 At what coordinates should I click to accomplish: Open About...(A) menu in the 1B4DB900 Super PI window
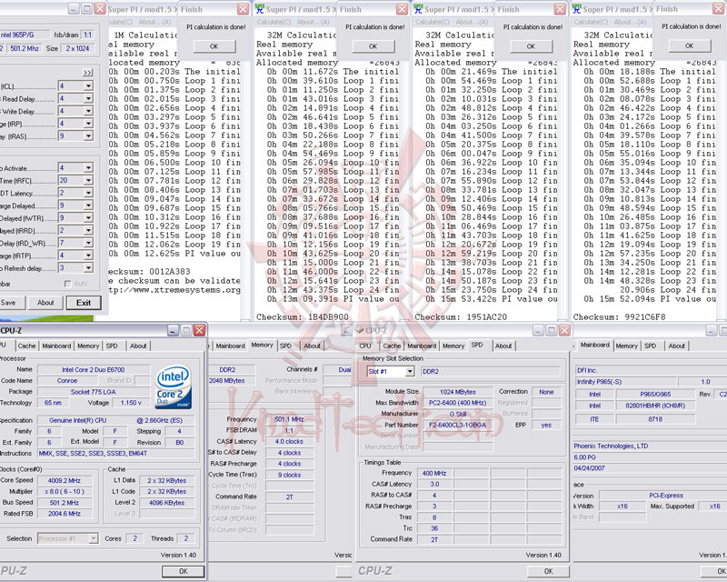coord(314,22)
